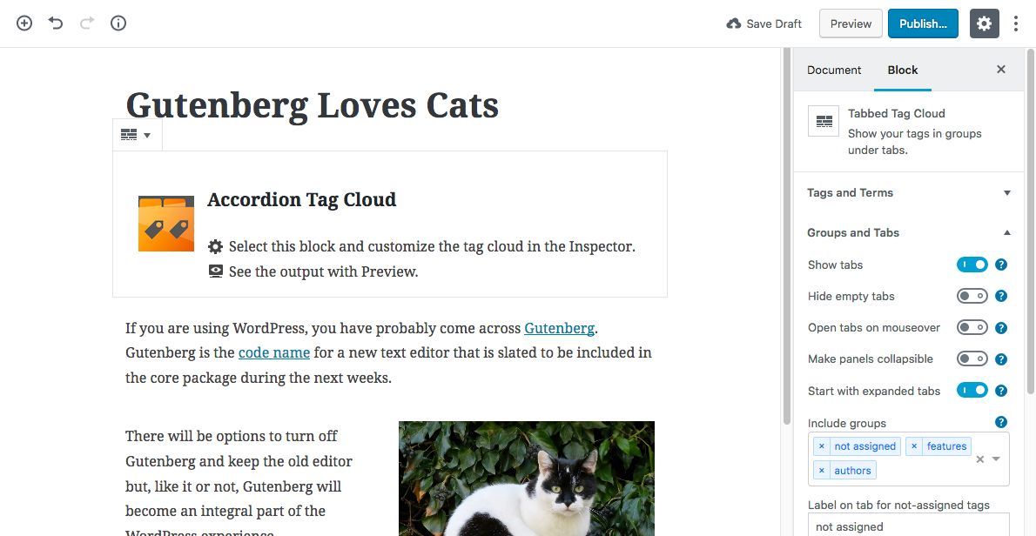Open help for Include groups field
The width and height of the screenshot is (1036, 536).
click(1001, 423)
